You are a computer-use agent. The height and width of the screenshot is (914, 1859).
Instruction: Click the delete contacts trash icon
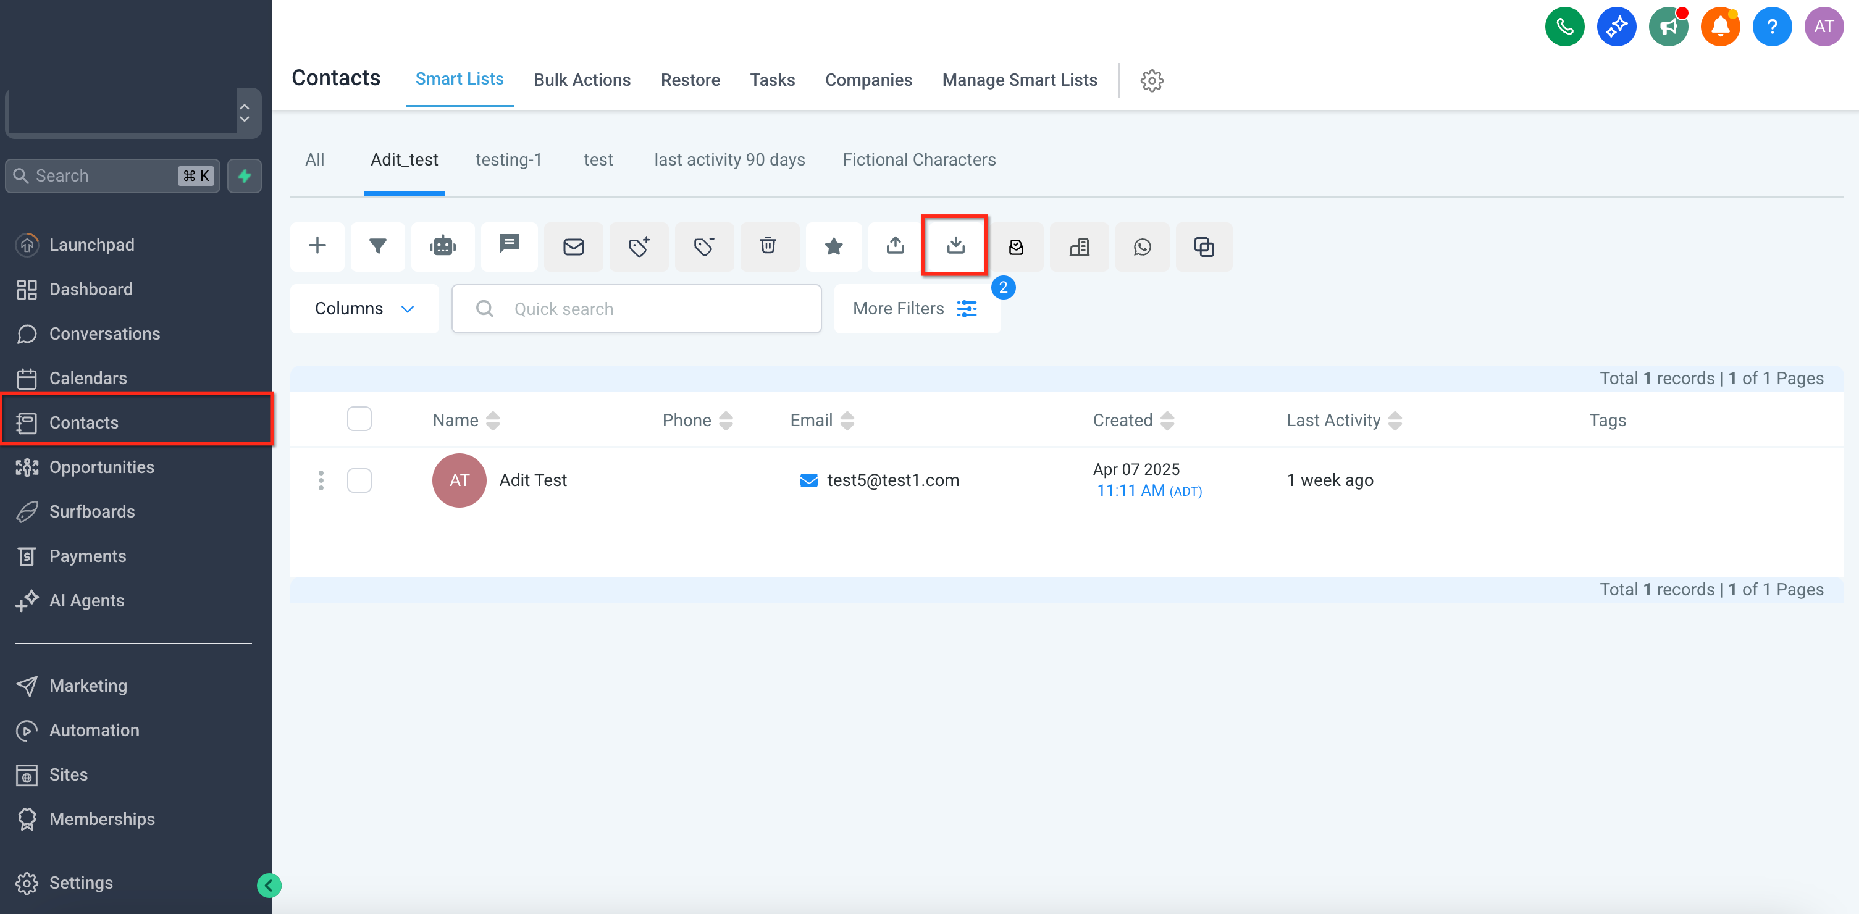pos(768,246)
